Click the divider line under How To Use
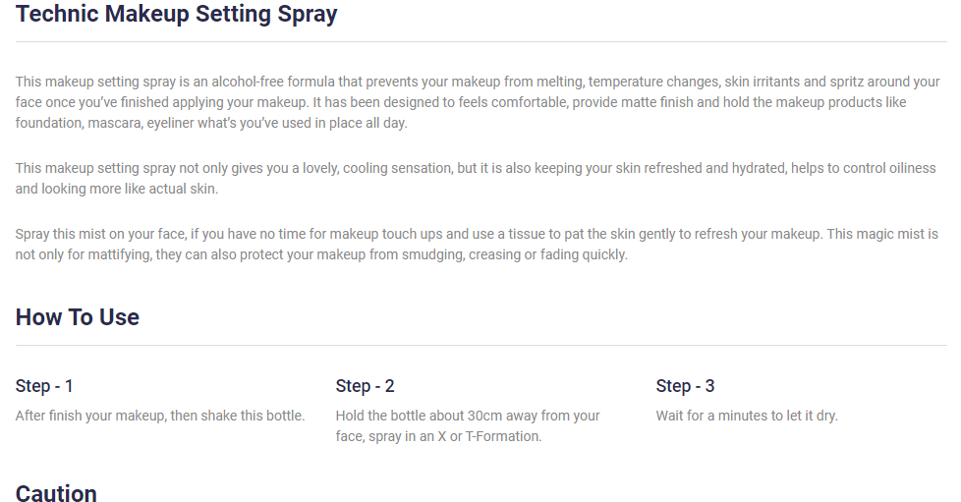 (480, 346)
